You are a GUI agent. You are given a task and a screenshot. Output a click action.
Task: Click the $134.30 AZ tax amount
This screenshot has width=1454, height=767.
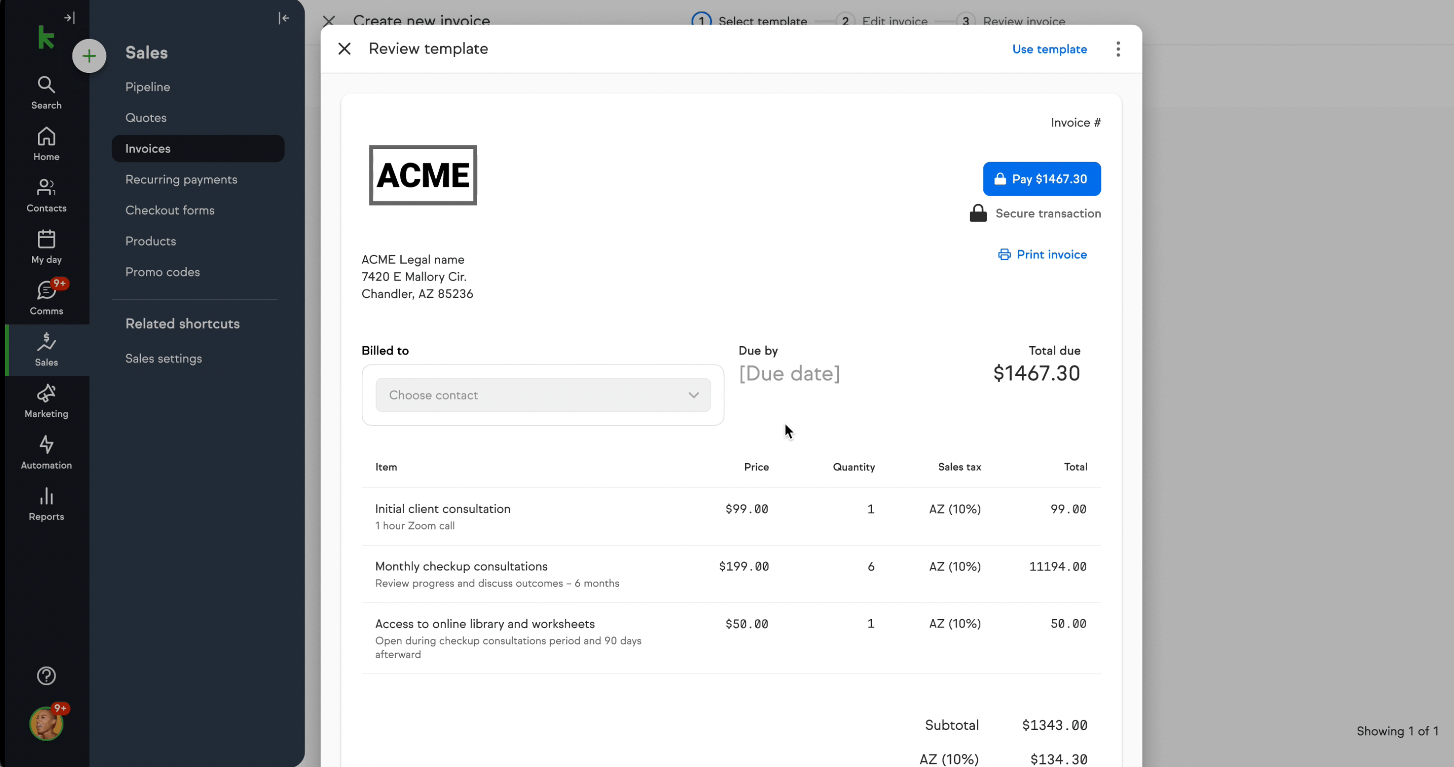click(1058, 760)
